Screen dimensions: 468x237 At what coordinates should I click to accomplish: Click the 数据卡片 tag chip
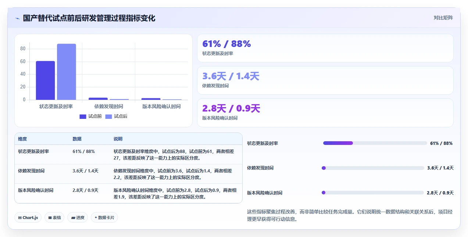104,218
